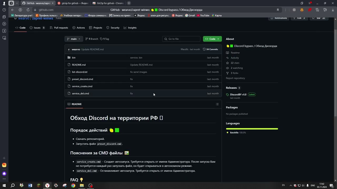Image resolution: width=337 pixels, height=189 pixels.
Task: Switch to the Issues tab
Action: pos(37,28)
